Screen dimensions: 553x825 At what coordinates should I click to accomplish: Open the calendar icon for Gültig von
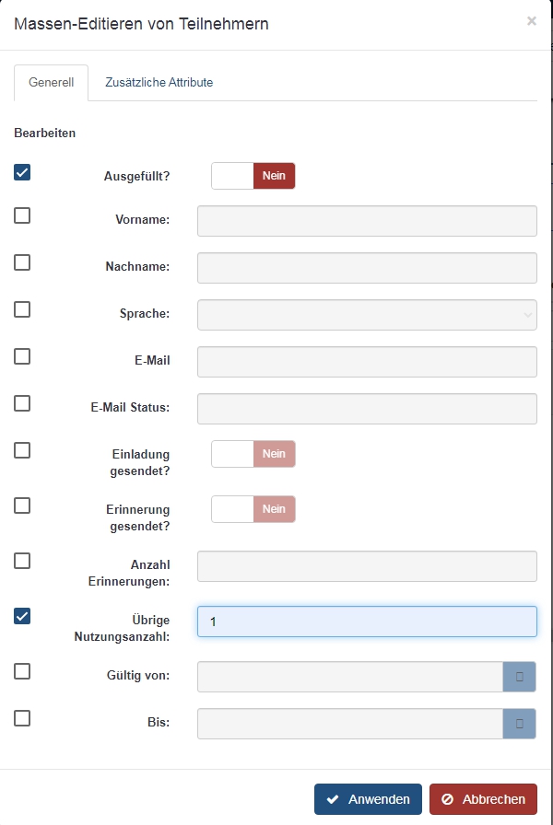(520, 677)
